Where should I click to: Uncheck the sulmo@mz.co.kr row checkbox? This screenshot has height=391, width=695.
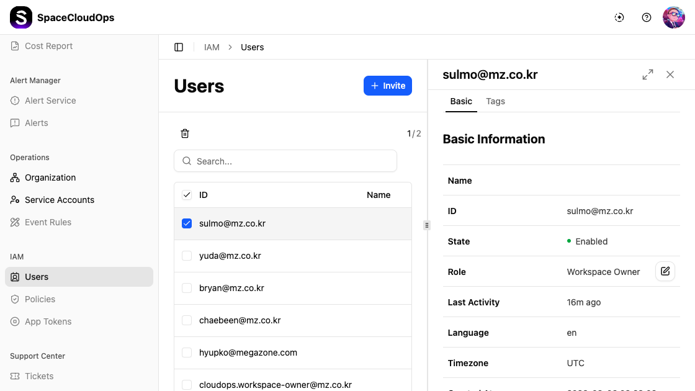click(x=187, y=223)
